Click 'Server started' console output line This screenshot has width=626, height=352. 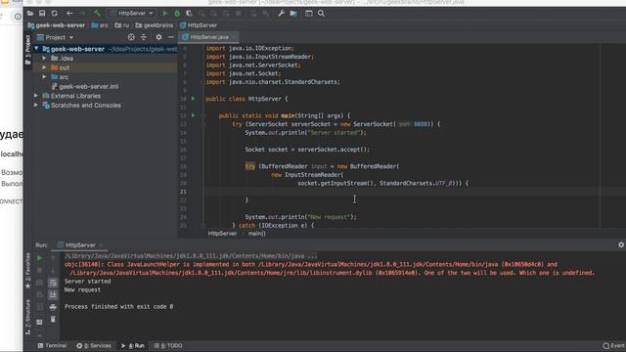pyautogui.click(x=87, y=282)
